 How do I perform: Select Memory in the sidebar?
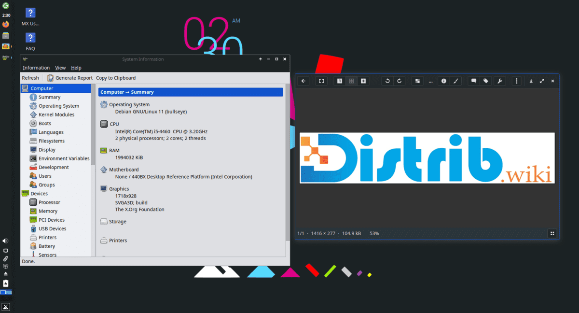[x=48, y=211]
